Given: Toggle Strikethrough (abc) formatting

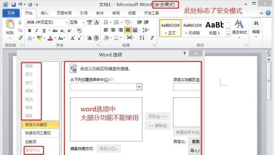Looking at the screenshot, I should click(55, 31).
